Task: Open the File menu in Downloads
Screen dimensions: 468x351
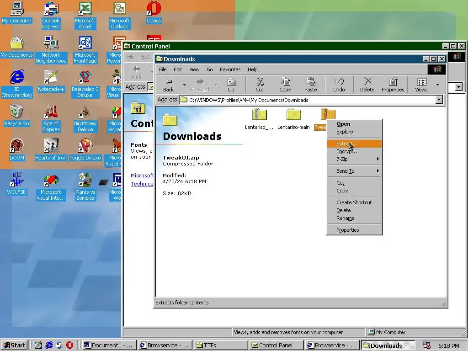Action: coord(163,69)
